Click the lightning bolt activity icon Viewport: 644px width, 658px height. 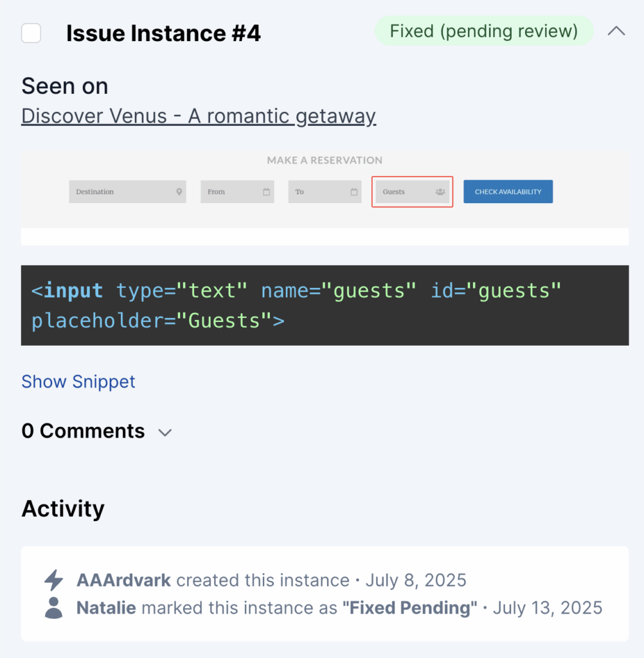[x=53, y=580]
